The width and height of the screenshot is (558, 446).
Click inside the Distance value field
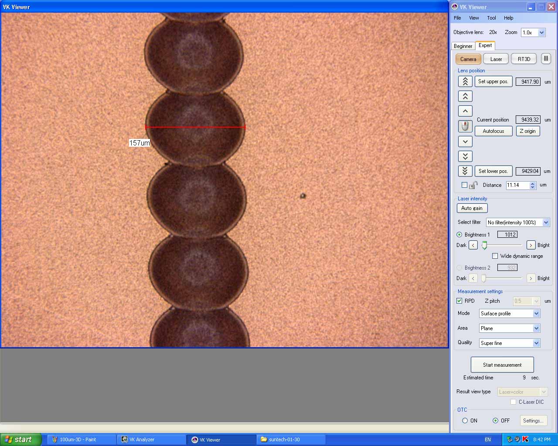pos(517,185)
